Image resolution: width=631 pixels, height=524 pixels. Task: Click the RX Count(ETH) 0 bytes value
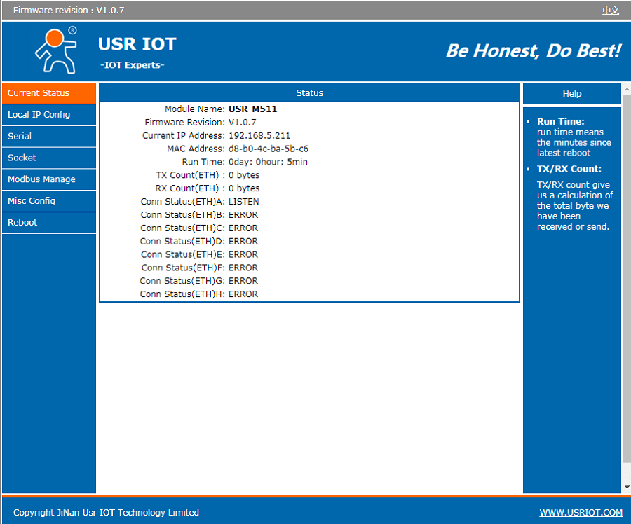(x=244, y=188)
